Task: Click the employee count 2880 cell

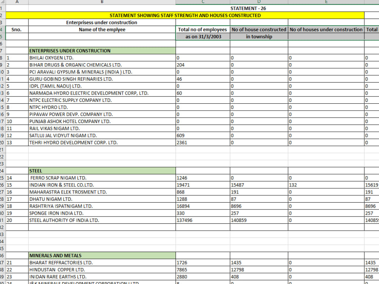Action: (x=203, y=277)
